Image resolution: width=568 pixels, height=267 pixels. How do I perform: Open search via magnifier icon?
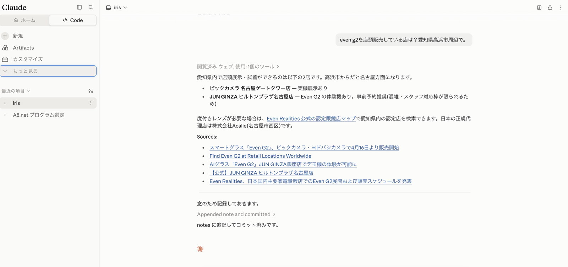click(91, 7)
